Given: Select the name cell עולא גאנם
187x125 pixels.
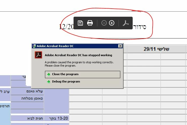Looking at the screenshot, I should pyautogui.click(x=28, y=91).
